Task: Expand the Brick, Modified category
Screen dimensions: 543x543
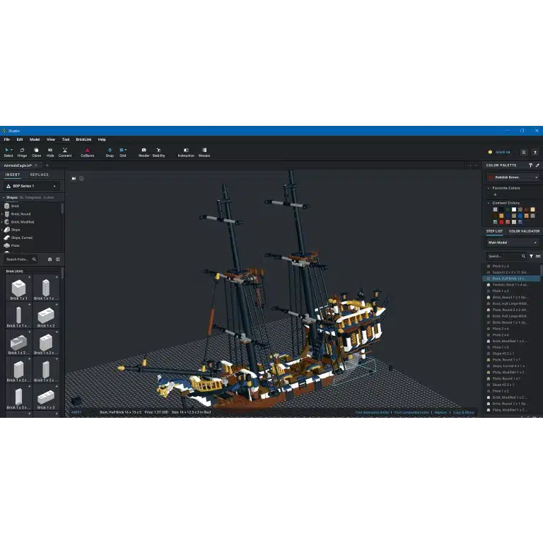Action: coord(2,222)
